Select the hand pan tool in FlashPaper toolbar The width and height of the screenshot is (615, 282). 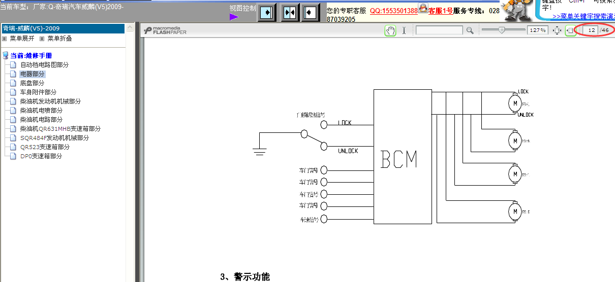point(390,30)
